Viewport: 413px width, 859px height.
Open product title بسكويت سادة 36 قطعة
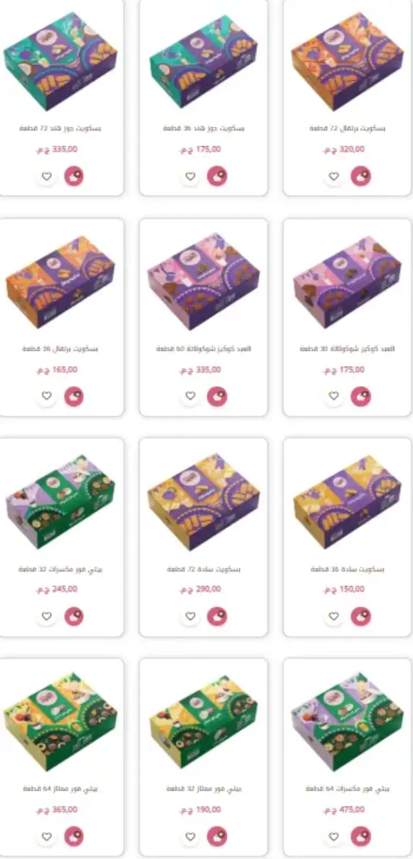click(x=347, y=569)
